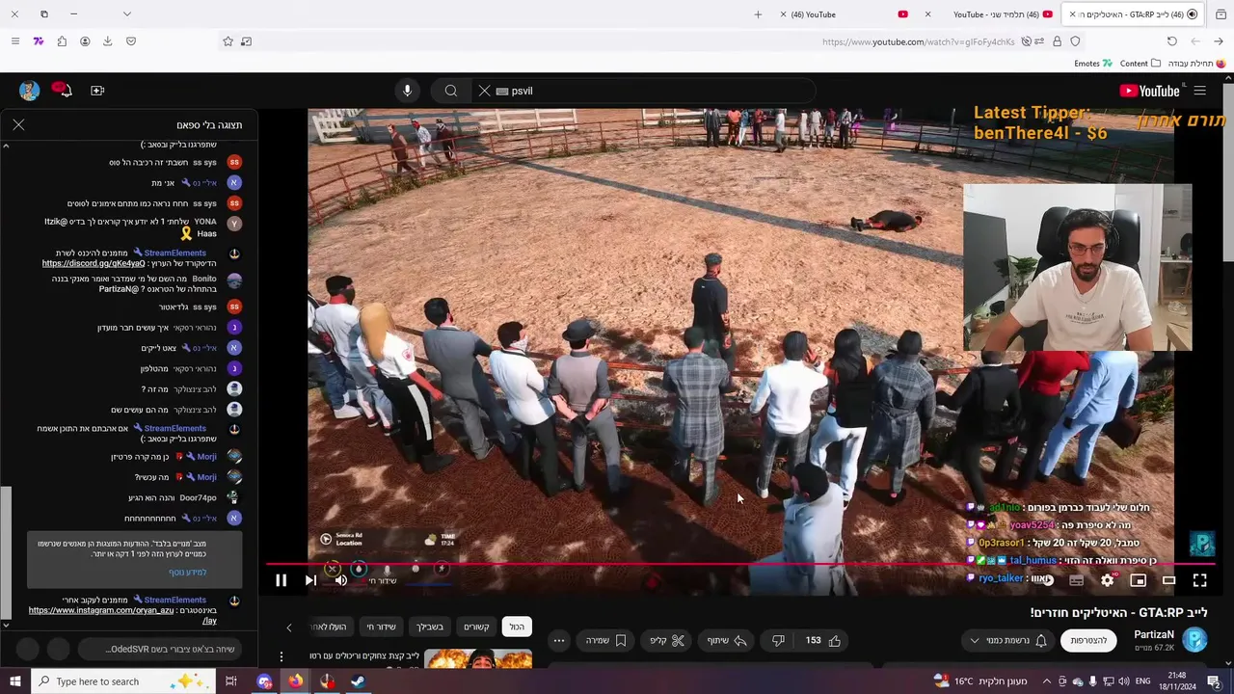This screenshot has width=1234, height=694.
Task: Switch player to miniplayer mode
Action: coord(1138,580)
